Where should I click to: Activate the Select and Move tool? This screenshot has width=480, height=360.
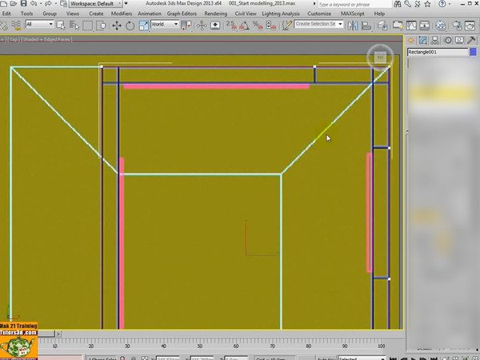[117, 26]
